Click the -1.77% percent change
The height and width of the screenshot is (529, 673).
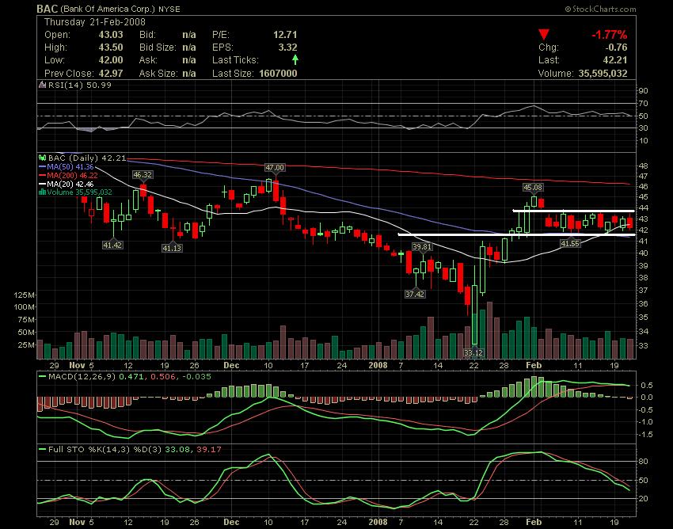pos(609,35)
